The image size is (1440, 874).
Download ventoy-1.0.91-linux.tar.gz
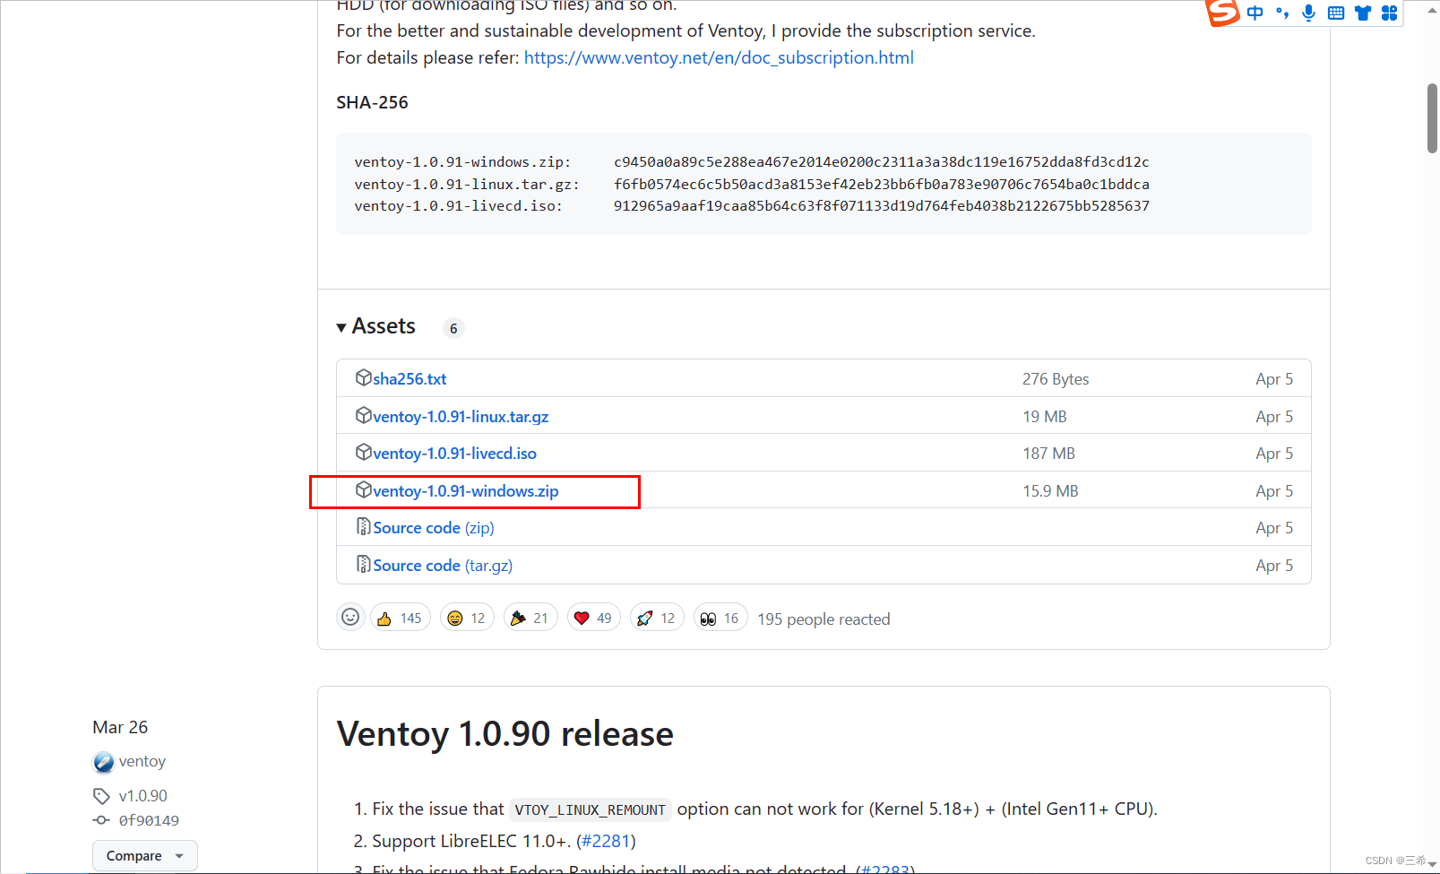pos(461,417)
